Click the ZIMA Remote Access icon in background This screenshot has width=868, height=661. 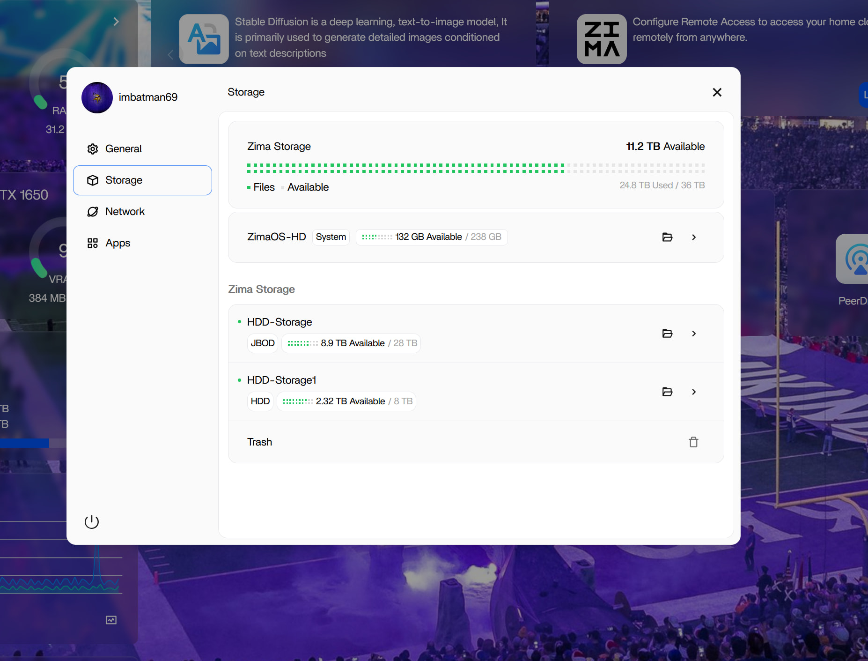coord(602,39)
